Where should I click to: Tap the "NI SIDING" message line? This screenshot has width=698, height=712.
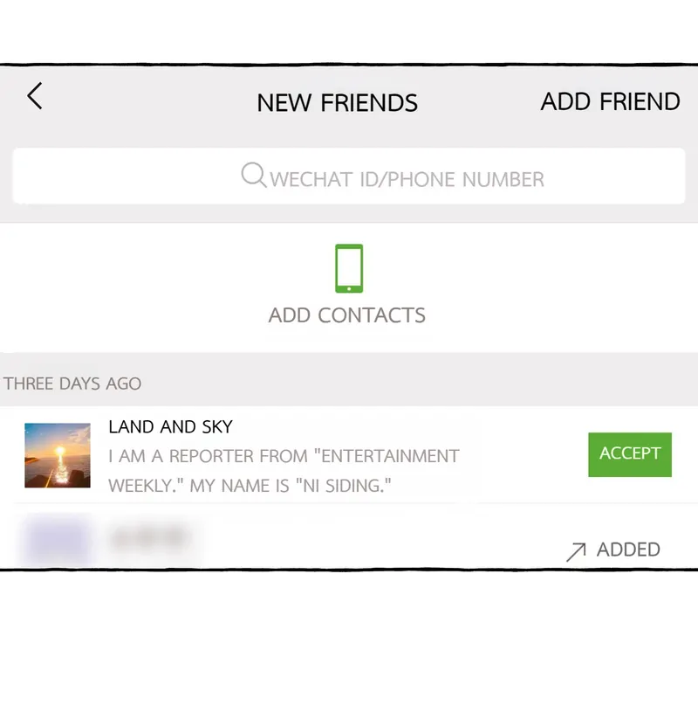click(x=249, y=485)
